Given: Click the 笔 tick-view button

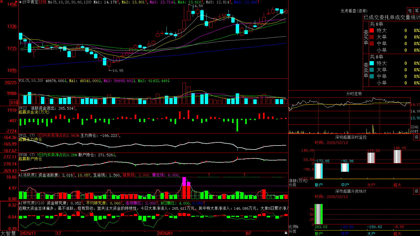Looking at the screenshot, I should (x=417, y=11).
